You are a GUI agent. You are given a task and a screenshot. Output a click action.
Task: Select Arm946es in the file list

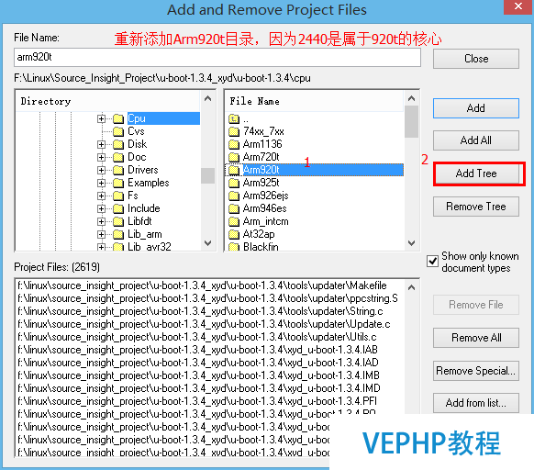tap(264, 208)
